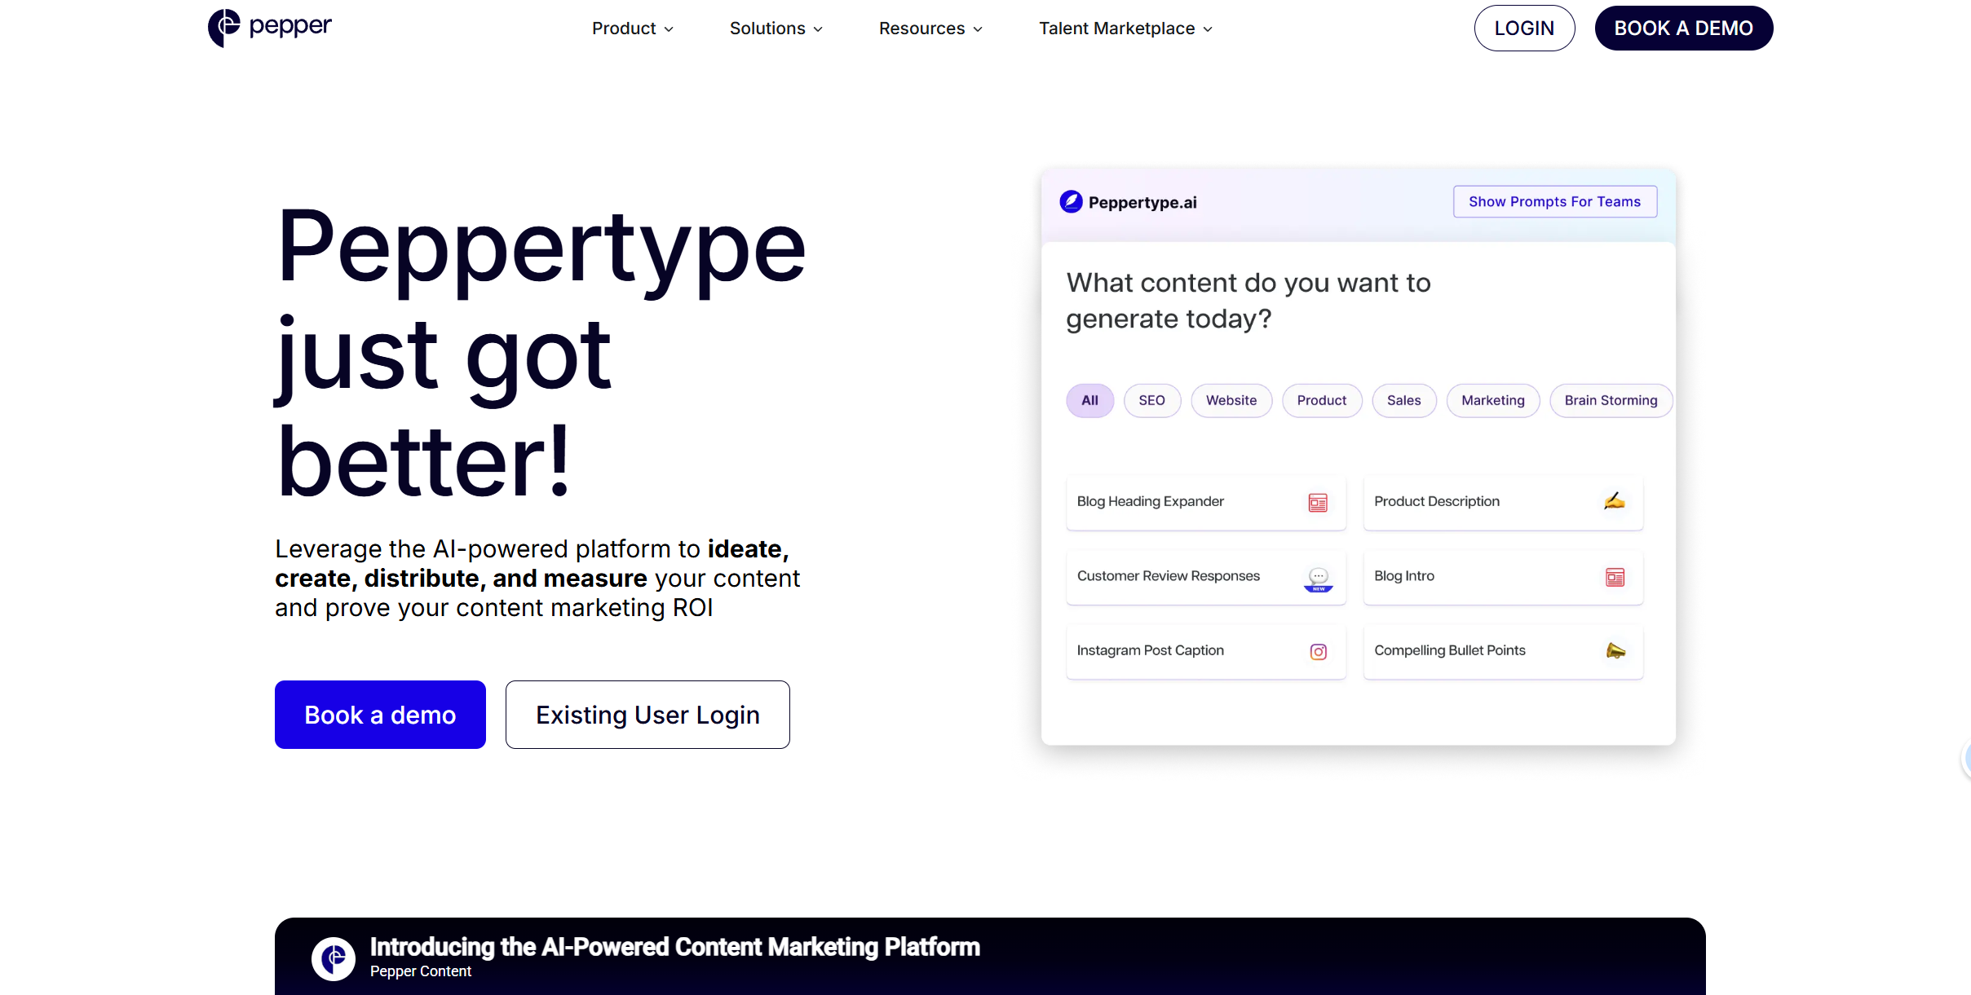Select the Website category filter
Image resolution: width=1971 pixels, height=995 pixels.
(1231, 401)
